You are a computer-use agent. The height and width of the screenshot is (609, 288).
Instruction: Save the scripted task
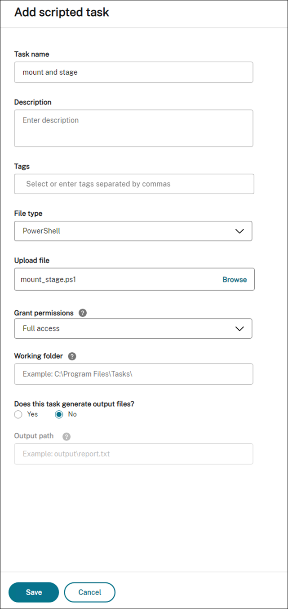(34, 592)
